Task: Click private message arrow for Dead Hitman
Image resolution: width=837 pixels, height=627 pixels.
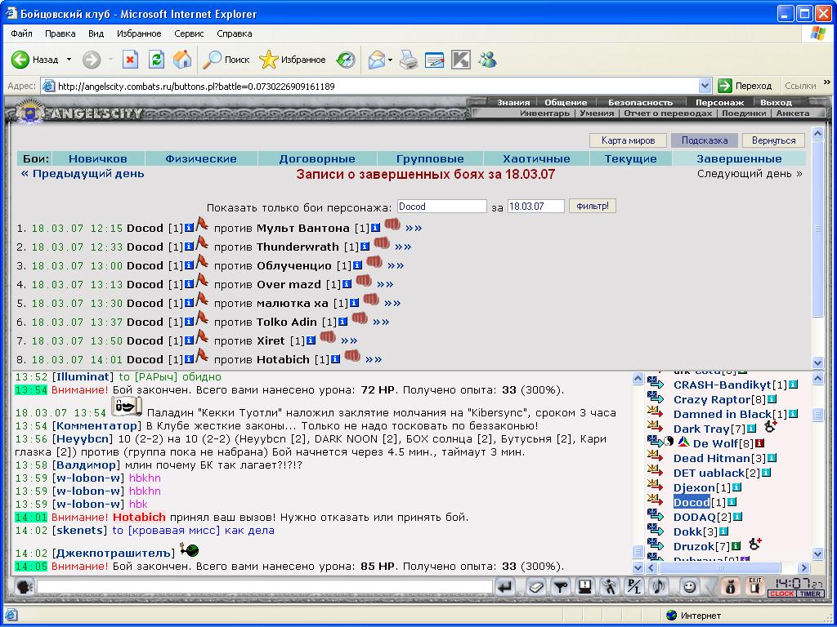Action: click(656, 457)
